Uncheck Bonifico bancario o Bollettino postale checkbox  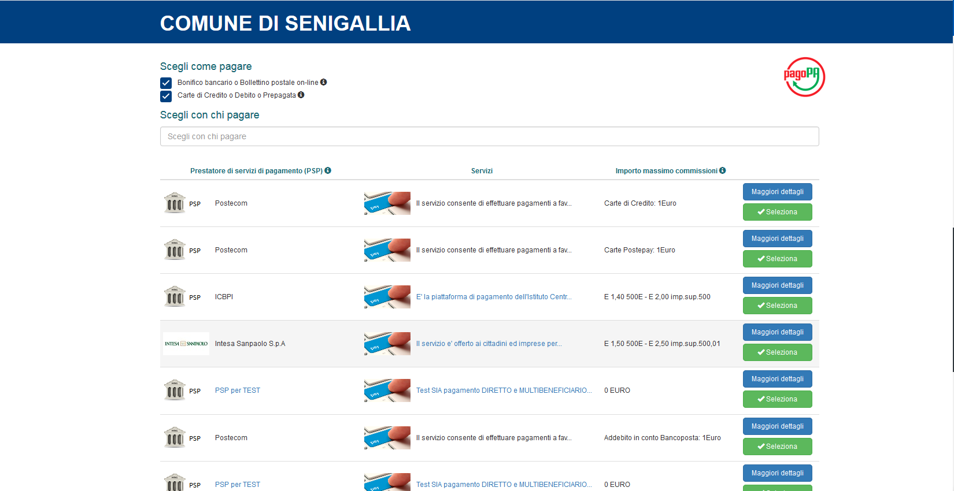166,83
